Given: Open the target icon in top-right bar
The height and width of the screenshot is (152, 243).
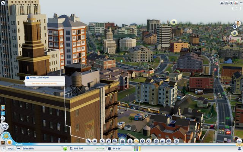Looking at the screenshot, I should pos(227,3).
